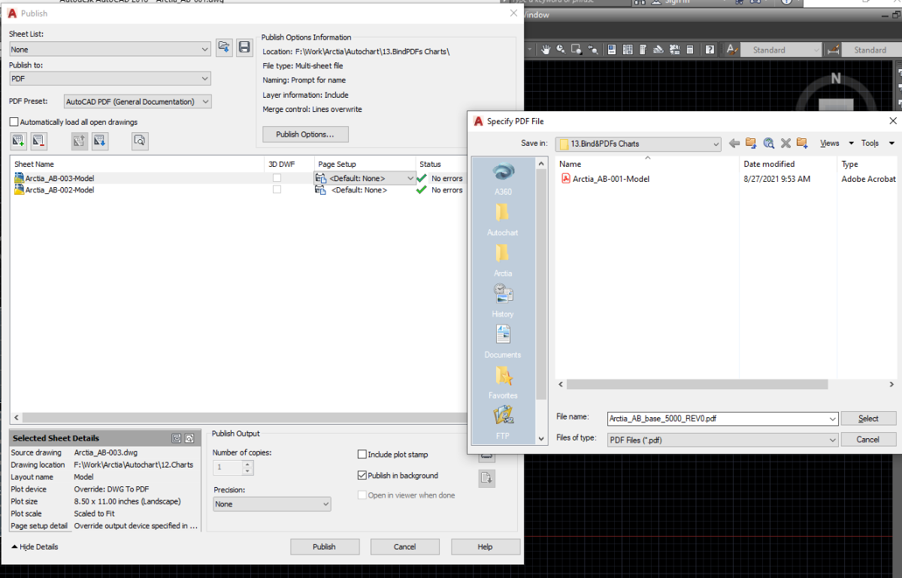The height and width of the screenshot is (578, 902).
Task: Click the Add Sheets icon
Action: [x=19, y=140]
